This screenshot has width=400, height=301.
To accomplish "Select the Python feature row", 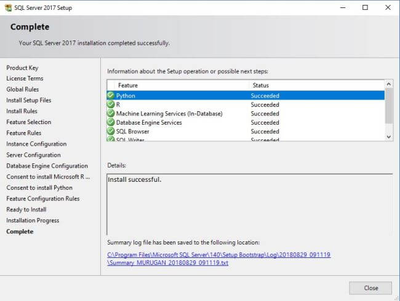I will click(x=246, y=95).
